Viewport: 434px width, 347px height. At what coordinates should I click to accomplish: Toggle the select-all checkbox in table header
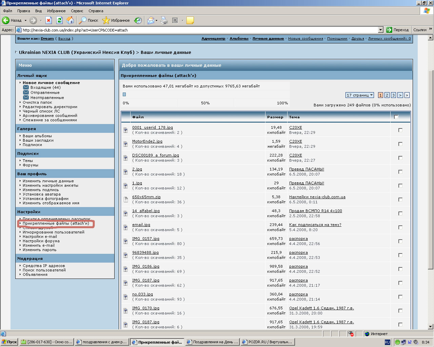[x=396, y=117]
